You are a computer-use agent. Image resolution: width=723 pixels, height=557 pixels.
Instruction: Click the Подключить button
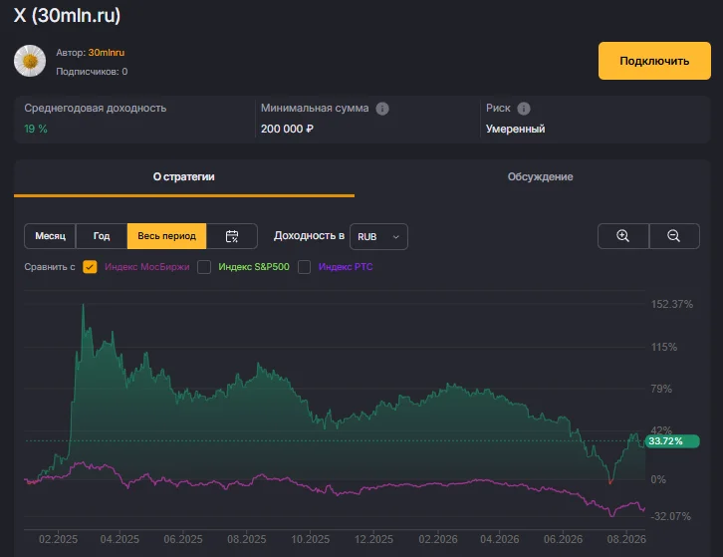[x=654, y=61]
